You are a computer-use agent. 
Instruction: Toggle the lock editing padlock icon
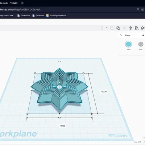143,35
